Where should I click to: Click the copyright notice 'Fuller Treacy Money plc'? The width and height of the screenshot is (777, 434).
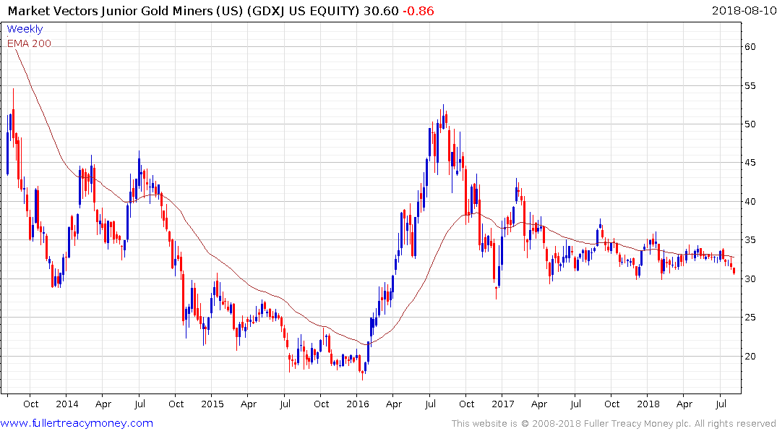(638, 424)
